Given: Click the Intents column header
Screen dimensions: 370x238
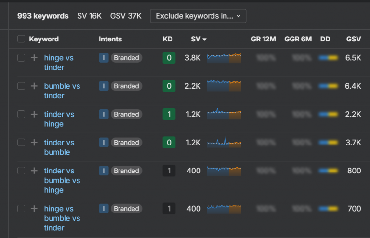Looking at the screenshot, I should click(x=110, y=39).
